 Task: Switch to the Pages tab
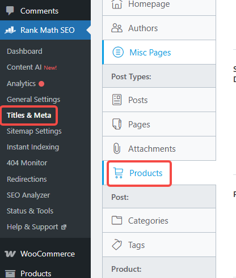click(159, 124)
